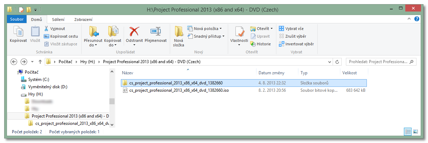Image resolution: width=428 pixels, height=143 pixels.
Task: Click the Prohledat search field
Action: [381, 62]
